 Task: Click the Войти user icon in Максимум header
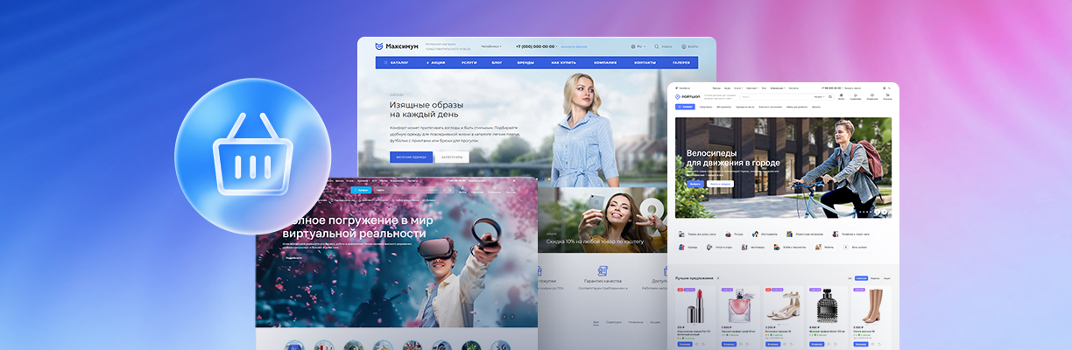pos(684,46)
